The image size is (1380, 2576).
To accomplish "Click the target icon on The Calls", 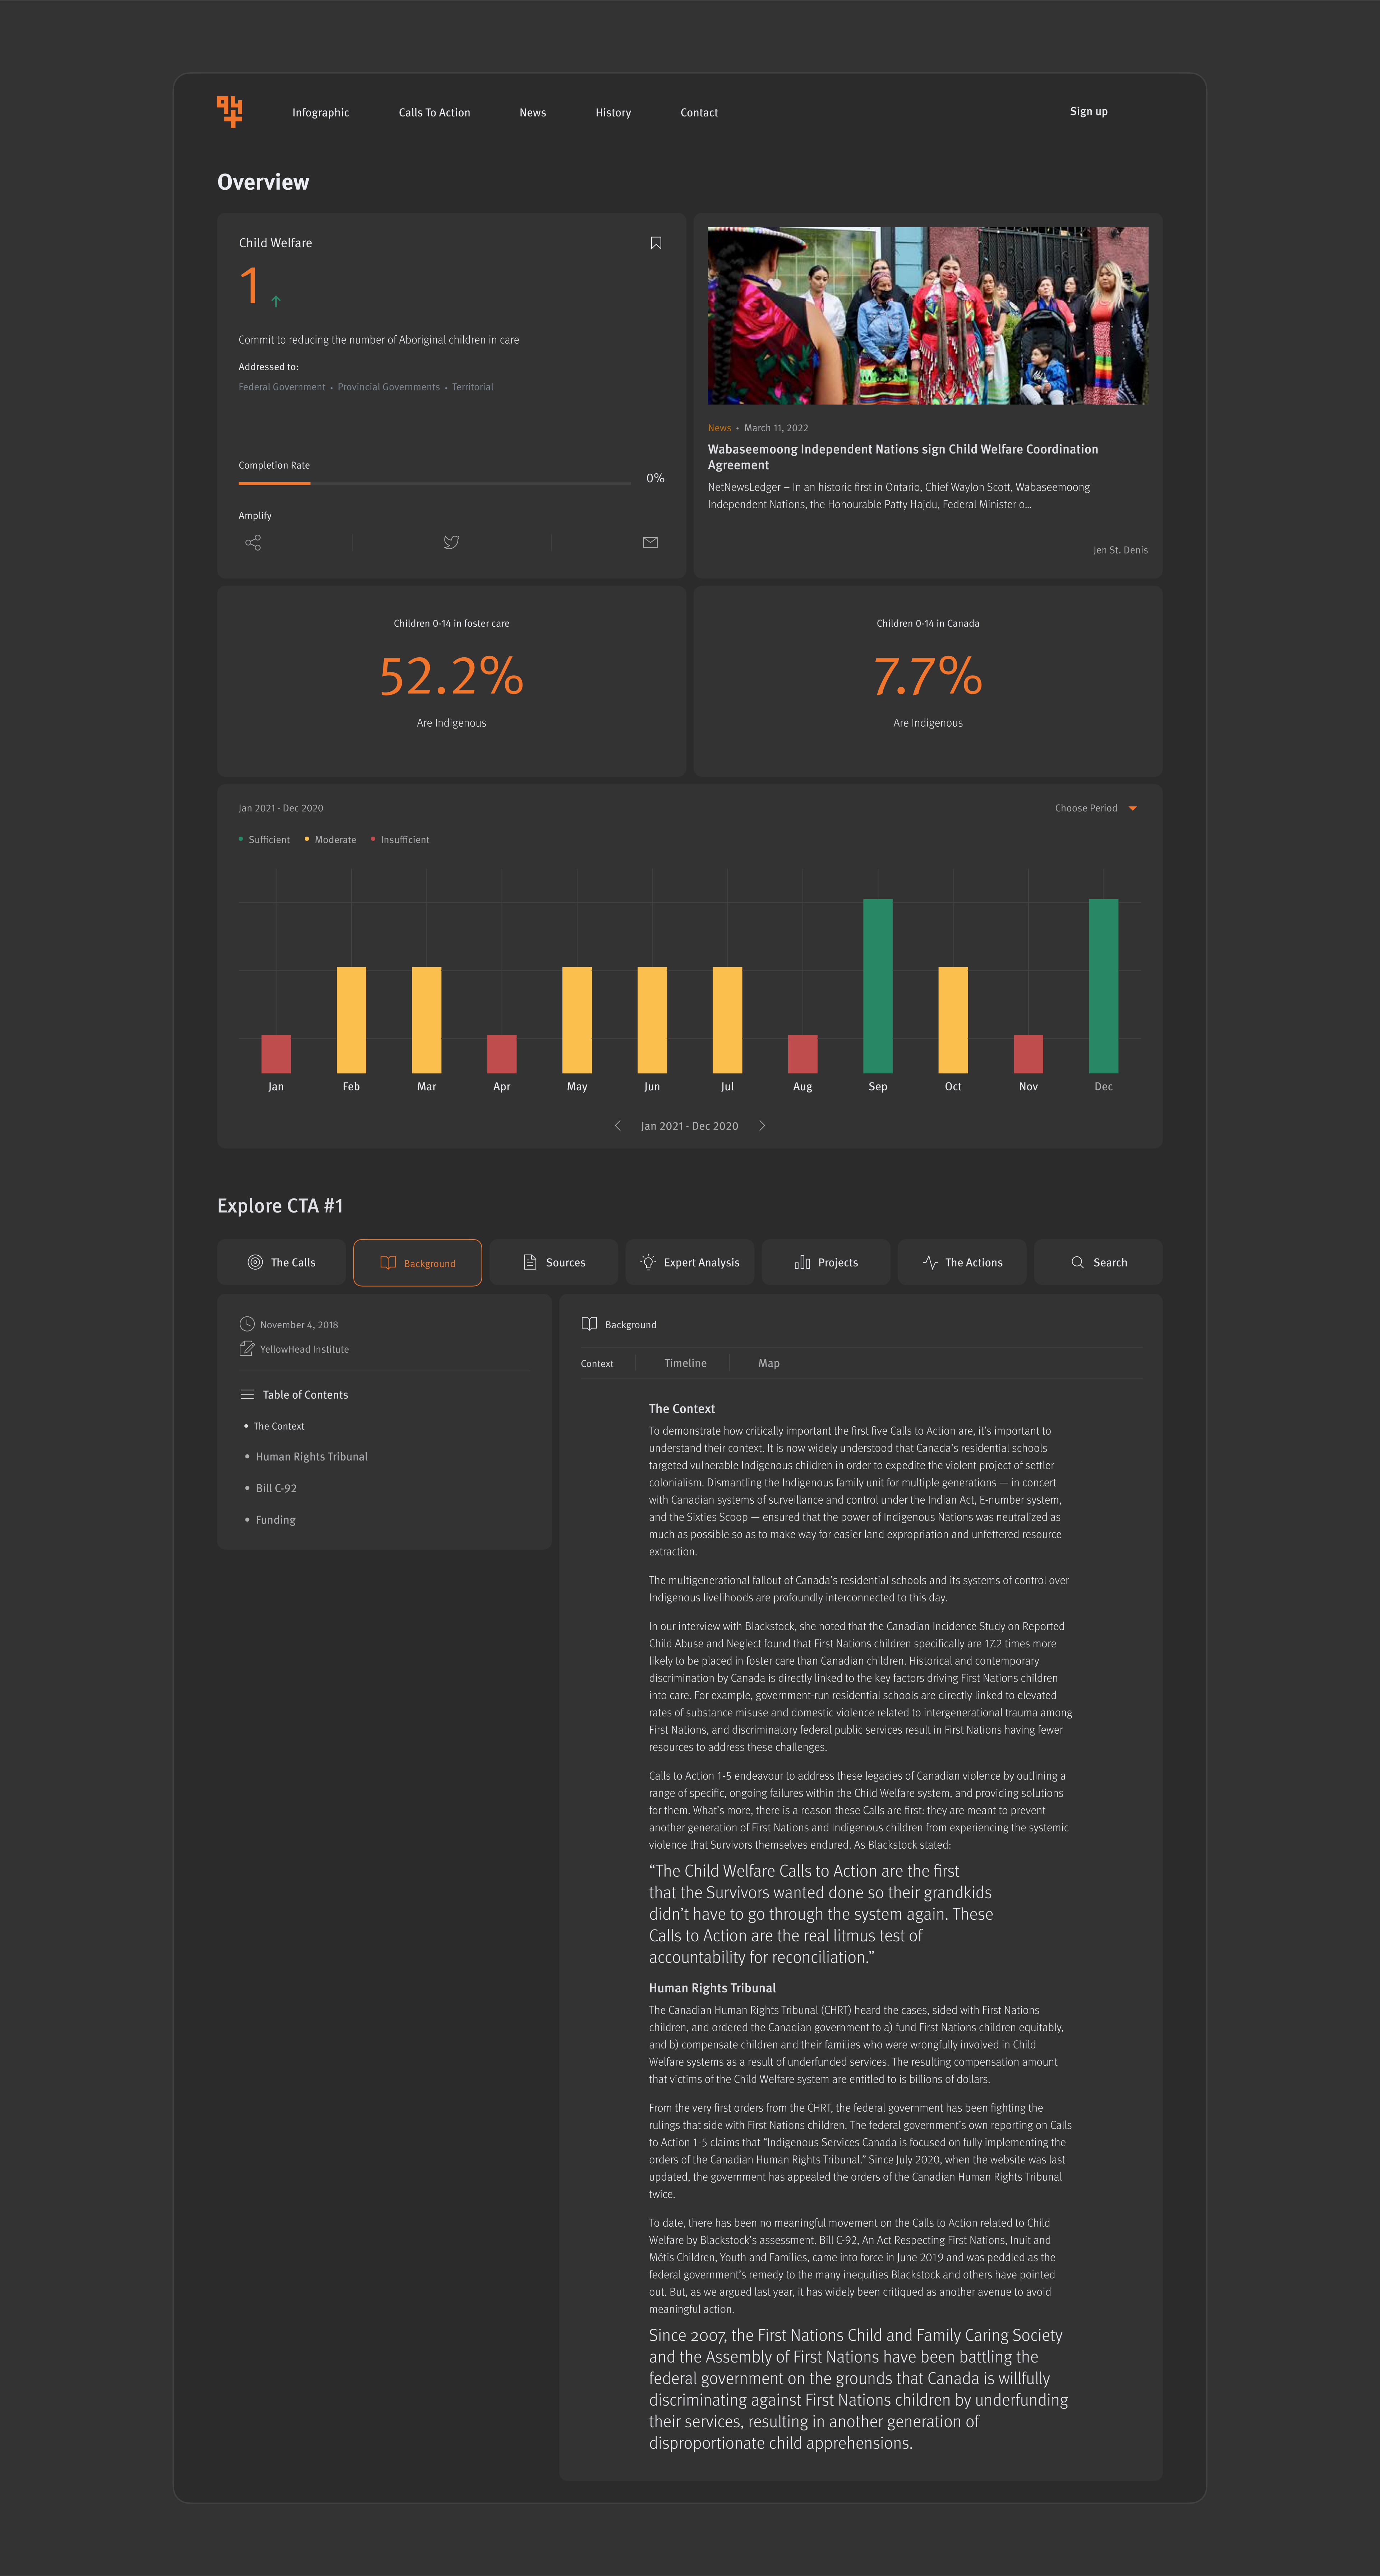I will (x=255, y=1262).
